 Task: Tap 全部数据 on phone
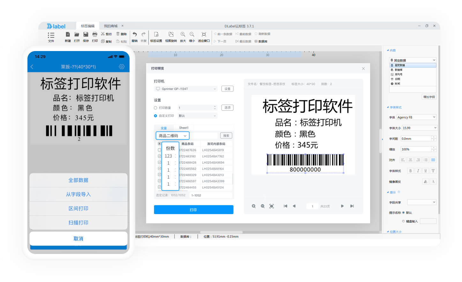coord(78,180)
